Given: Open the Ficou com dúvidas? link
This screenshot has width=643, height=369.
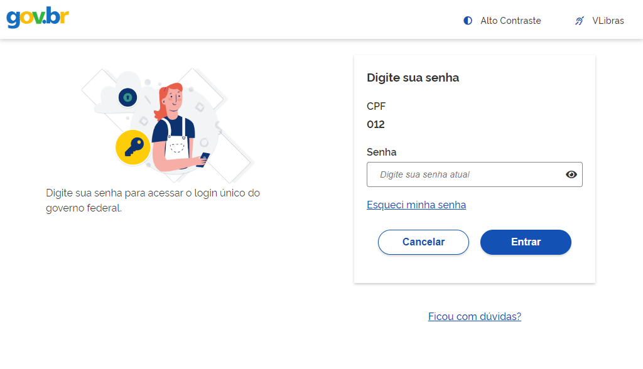Looking at the screenshot, I should [475, 316].
